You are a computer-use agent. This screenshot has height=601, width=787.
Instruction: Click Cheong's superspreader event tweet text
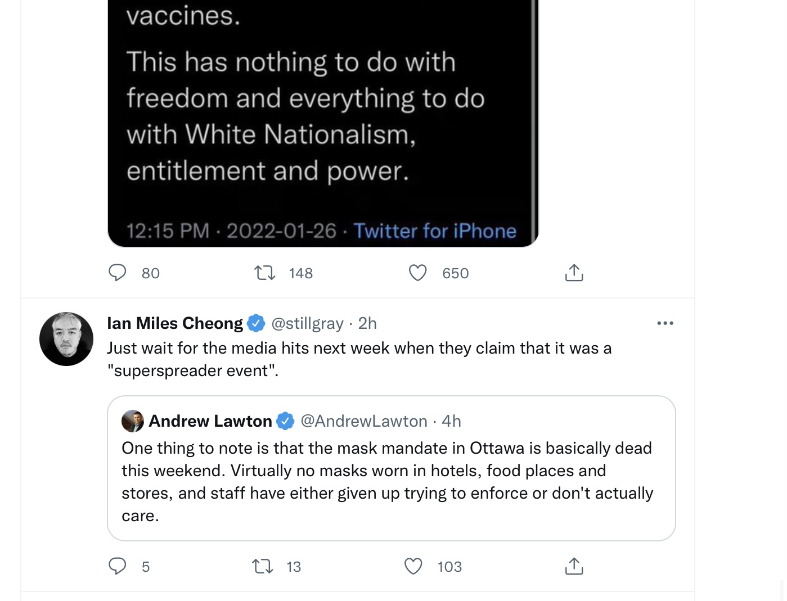point(359,359)
